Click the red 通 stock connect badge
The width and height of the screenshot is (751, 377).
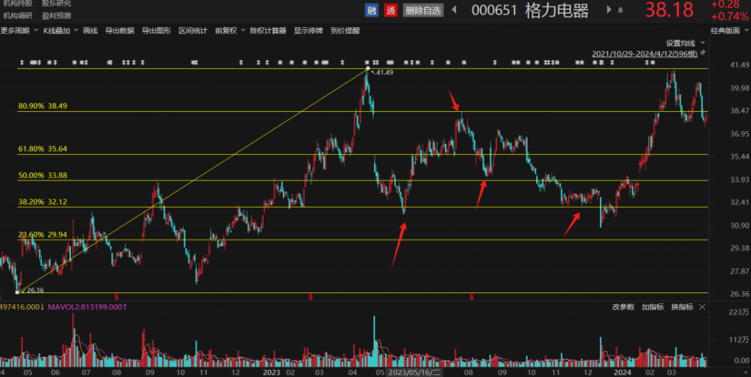click(391, 10)
